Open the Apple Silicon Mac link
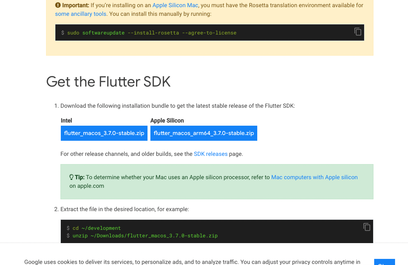 175,5
